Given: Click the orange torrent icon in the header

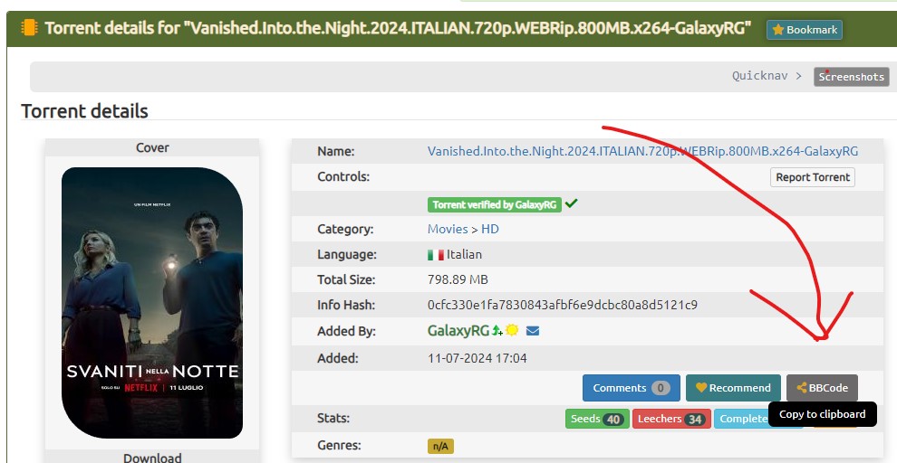Looking at the screenshot, I should pos(29,27).
